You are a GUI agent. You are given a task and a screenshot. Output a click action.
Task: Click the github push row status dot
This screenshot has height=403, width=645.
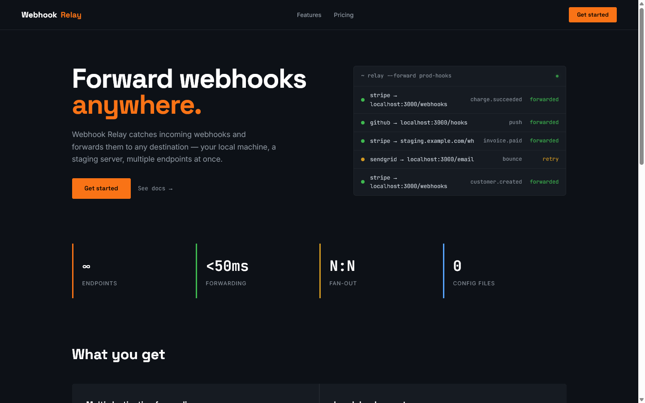tap(362, 122)
